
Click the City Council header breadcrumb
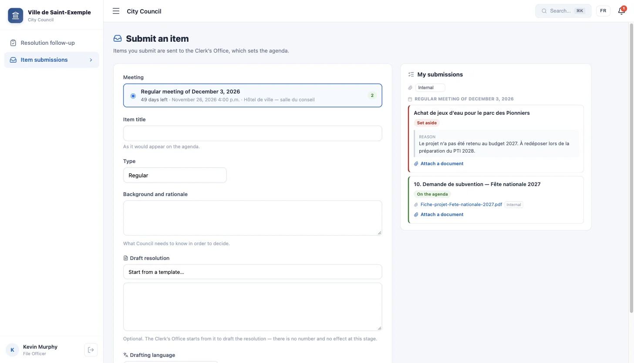[x=144, y=11]
